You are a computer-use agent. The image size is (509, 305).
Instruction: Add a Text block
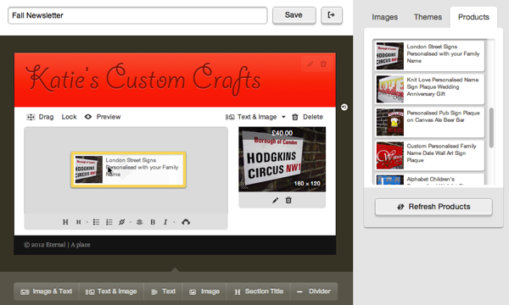click(163, 291)
